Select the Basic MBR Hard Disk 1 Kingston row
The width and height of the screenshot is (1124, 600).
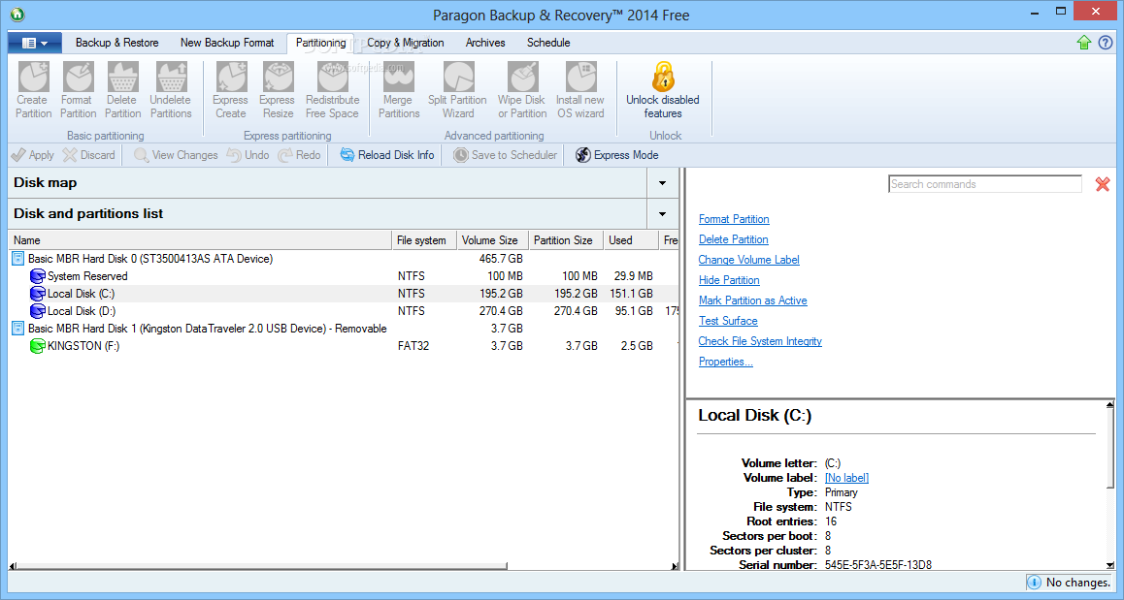coord(344,329)
